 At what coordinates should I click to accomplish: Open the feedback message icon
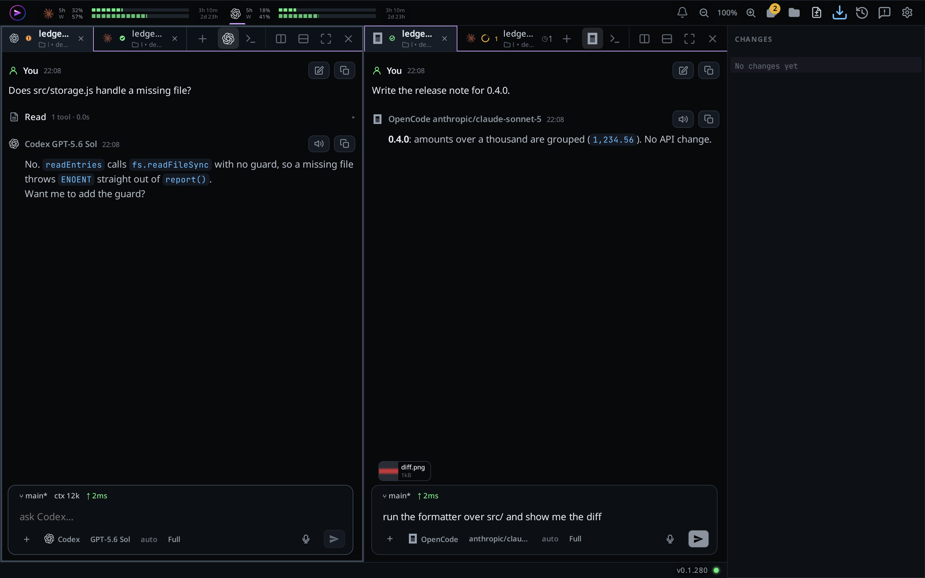[x=884, y=13]
